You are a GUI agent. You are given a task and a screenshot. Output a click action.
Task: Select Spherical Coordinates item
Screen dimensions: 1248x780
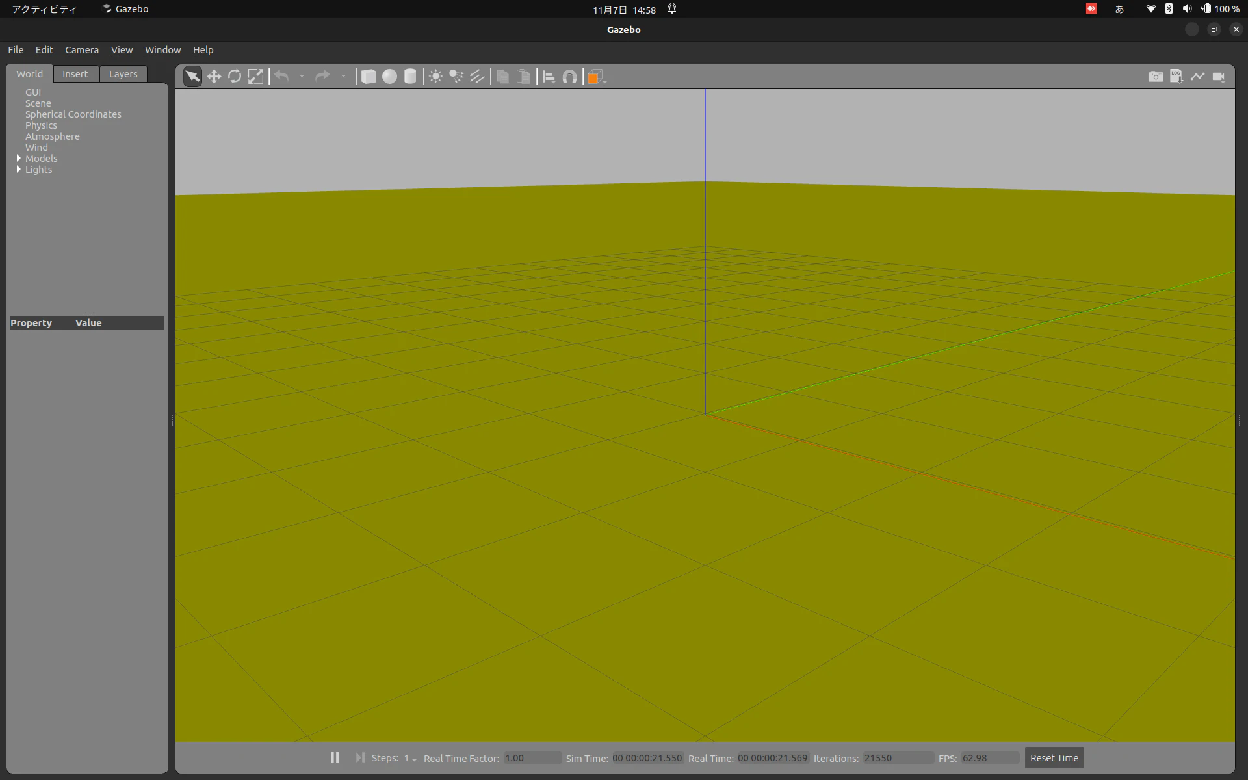pyautogui.click(x=73, y=114)
